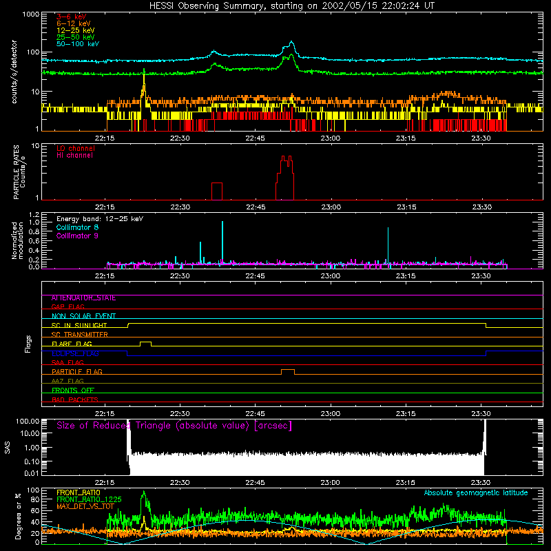Click the Energy band: 12-25 keV label
551x551 pixels.
coord(100,219)
